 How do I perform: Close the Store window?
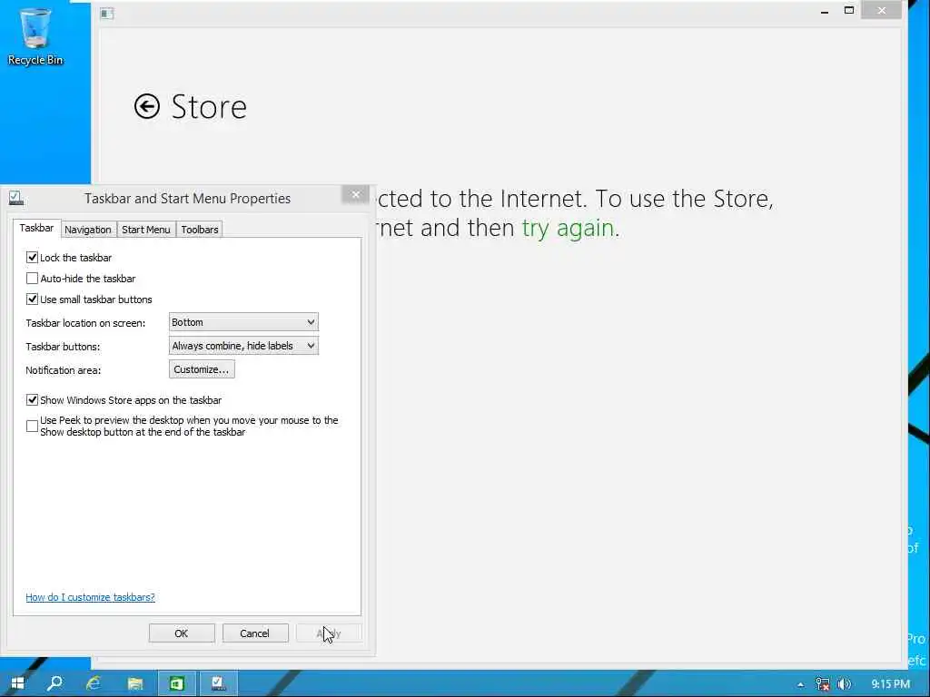click(x=882, y=10)
